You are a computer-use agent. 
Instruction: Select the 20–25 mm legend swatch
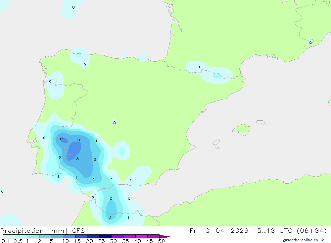click(x=93, y=236)
